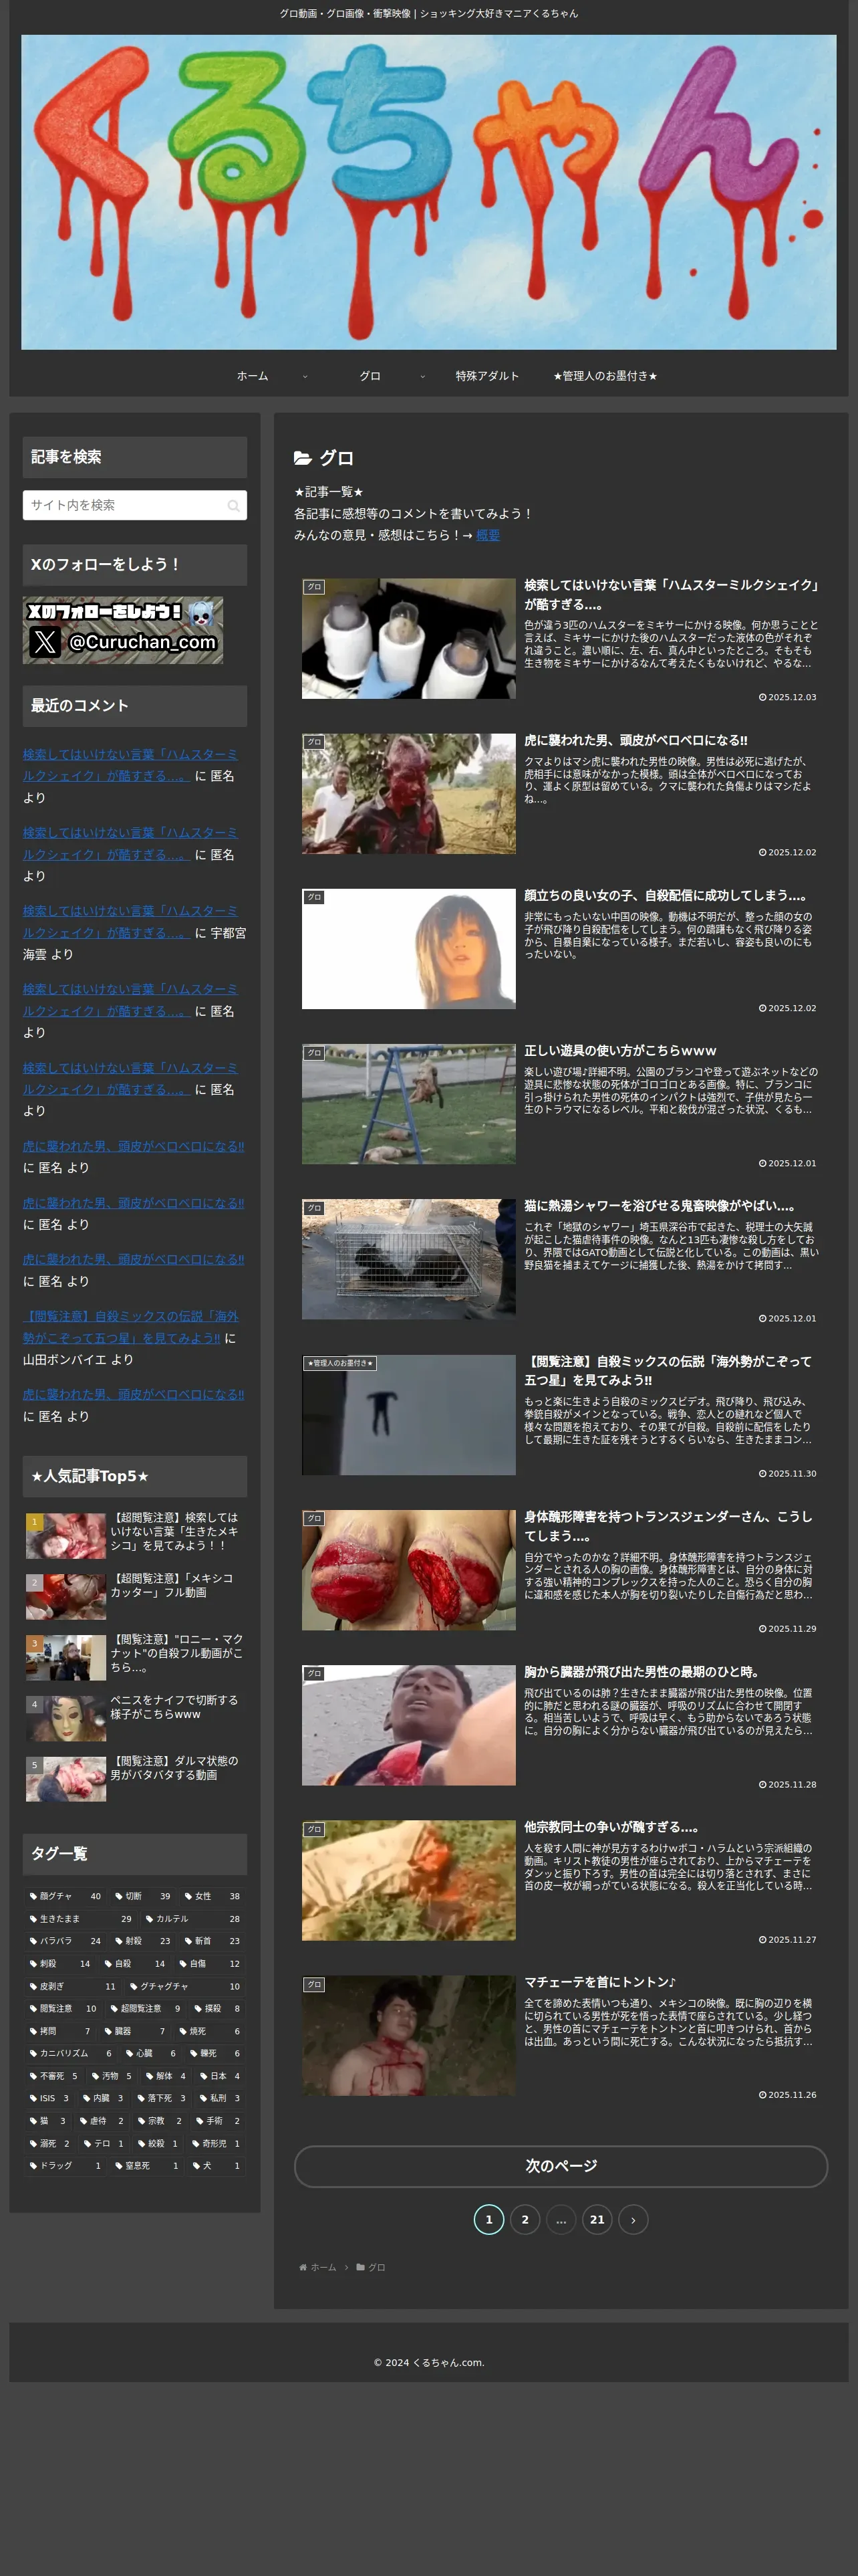The height and width of the screenshot is (2576, 858).
Task: Select page 1 in pagination
Action: (x=488, y=2219)
